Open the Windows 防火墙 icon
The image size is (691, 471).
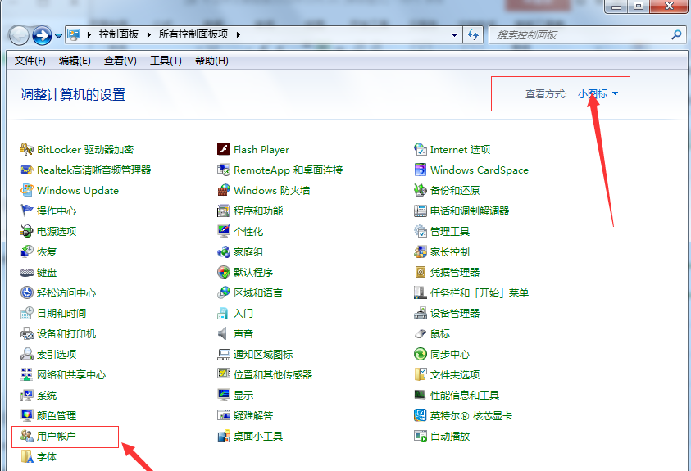(x=223, y=191)
